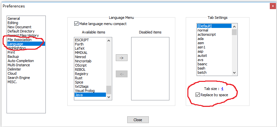The width and height of the screenshot is (277, 127).
Task: Select Nimrod in Available items
Action: pos(90,57)
